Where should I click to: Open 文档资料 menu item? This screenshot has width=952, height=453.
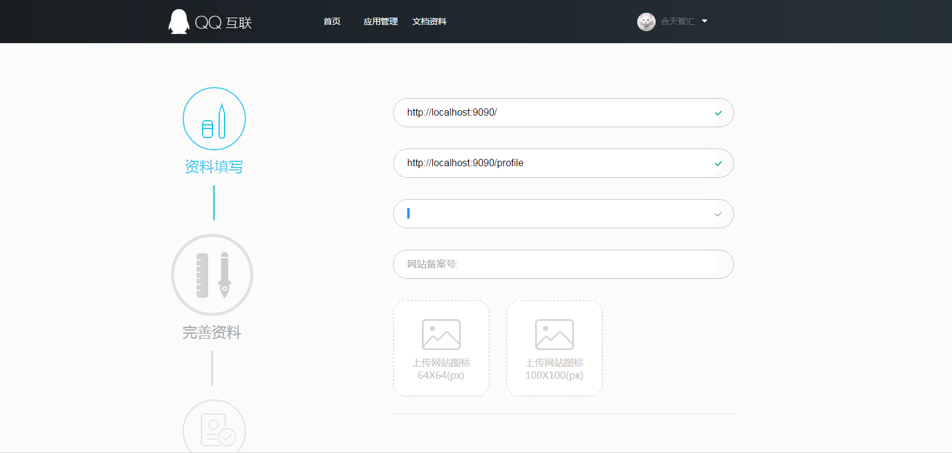tap(429, 22)
